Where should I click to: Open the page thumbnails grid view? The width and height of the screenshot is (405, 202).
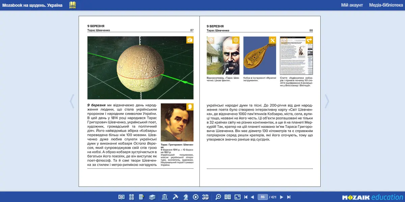tap(132, 197)
